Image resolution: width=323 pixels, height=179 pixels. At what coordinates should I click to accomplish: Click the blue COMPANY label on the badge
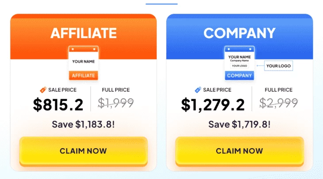(x=239, y=75)
